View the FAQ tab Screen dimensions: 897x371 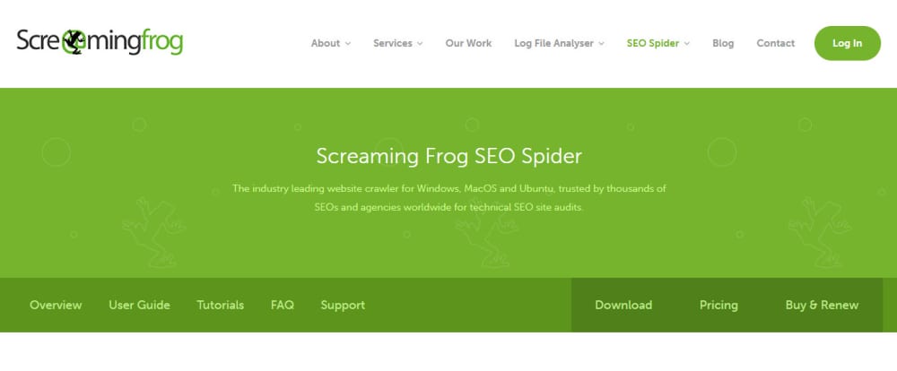283,306
